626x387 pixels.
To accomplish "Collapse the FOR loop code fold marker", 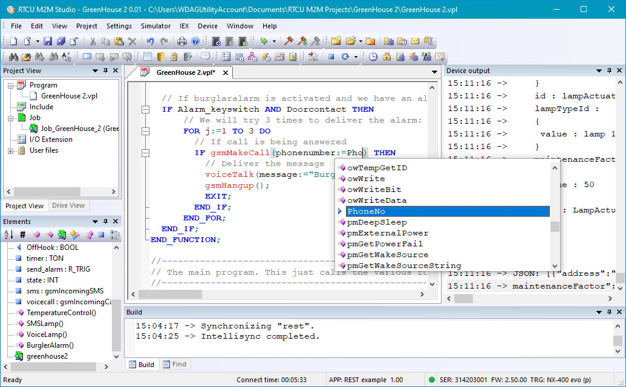I will [145, 131].
